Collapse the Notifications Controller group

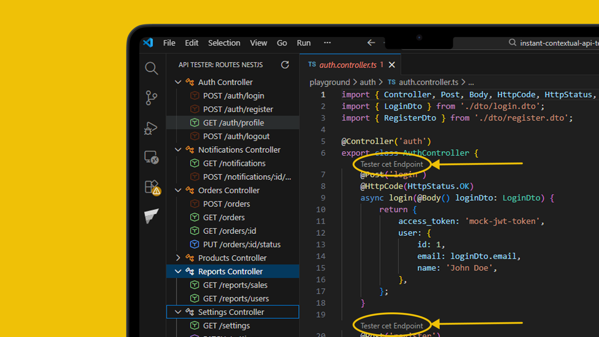click(178, 149)
